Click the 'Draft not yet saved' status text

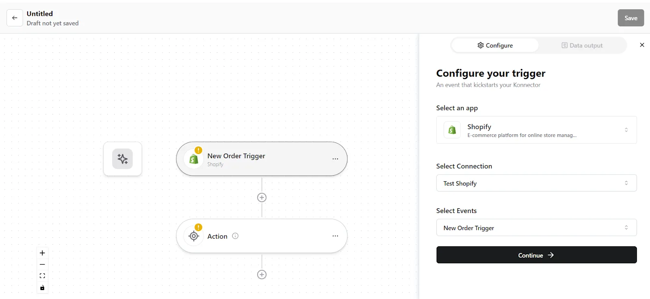coord(53,23)
